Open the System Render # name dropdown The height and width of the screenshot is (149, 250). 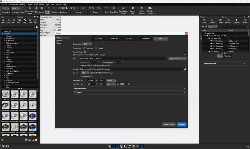(x=177, y=59)
